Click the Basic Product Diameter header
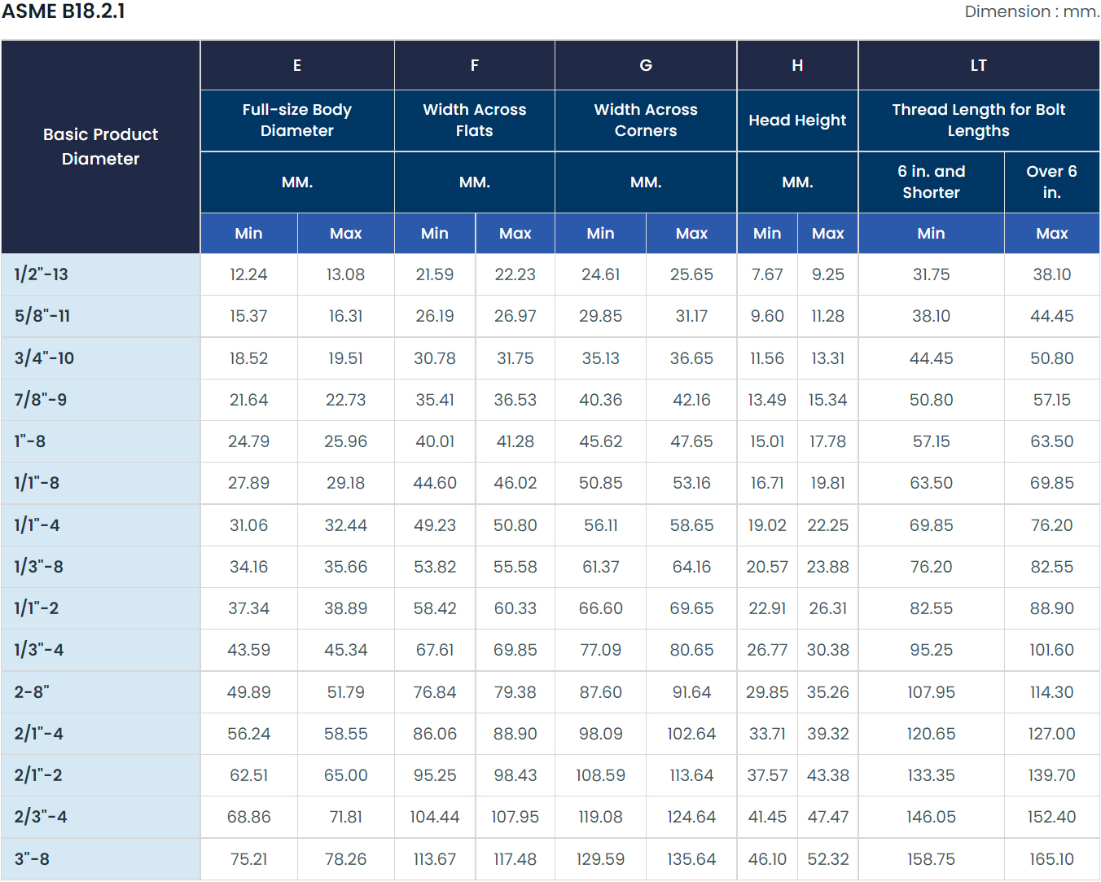Image resolution: width=1101 pixels, height=882 pixels. [101, 147]
